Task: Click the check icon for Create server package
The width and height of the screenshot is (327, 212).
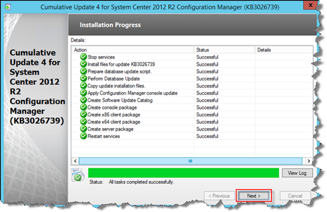Action: tap(83, 129)
